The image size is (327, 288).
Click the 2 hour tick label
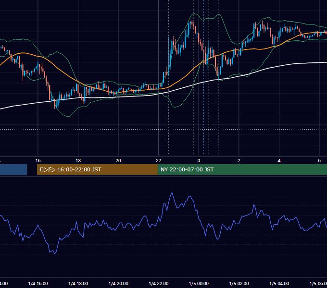click(239, 161)
